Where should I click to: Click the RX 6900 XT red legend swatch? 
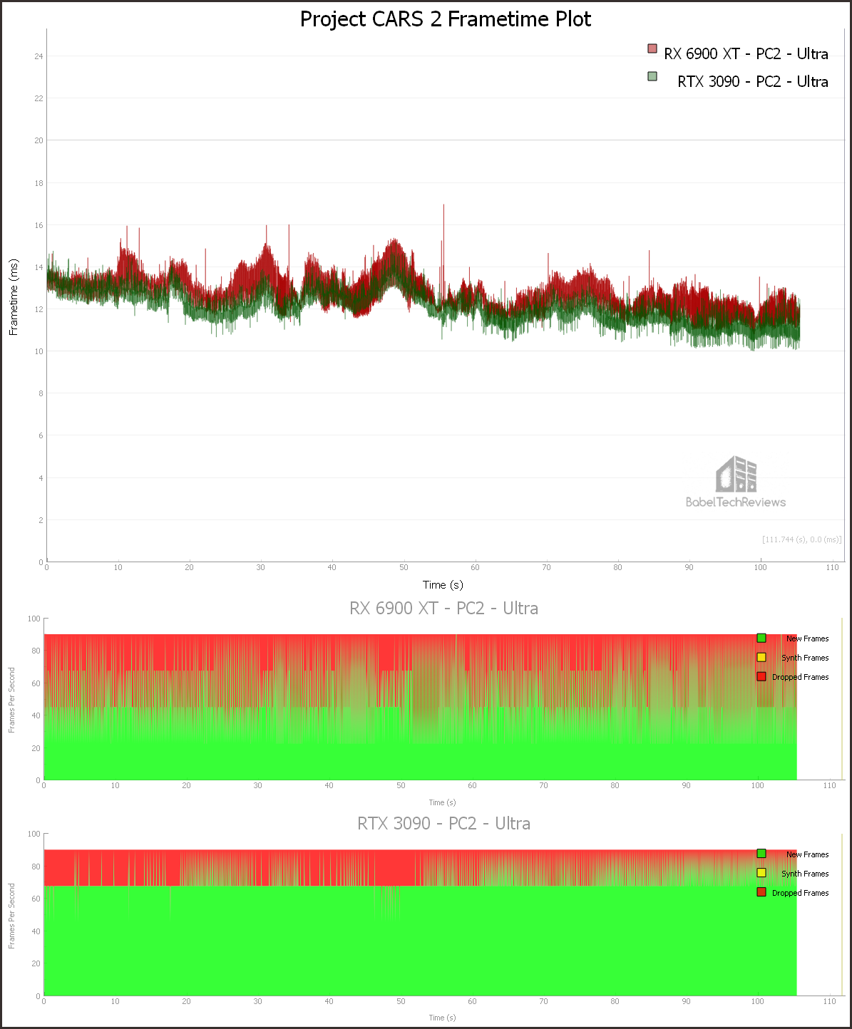652,48
